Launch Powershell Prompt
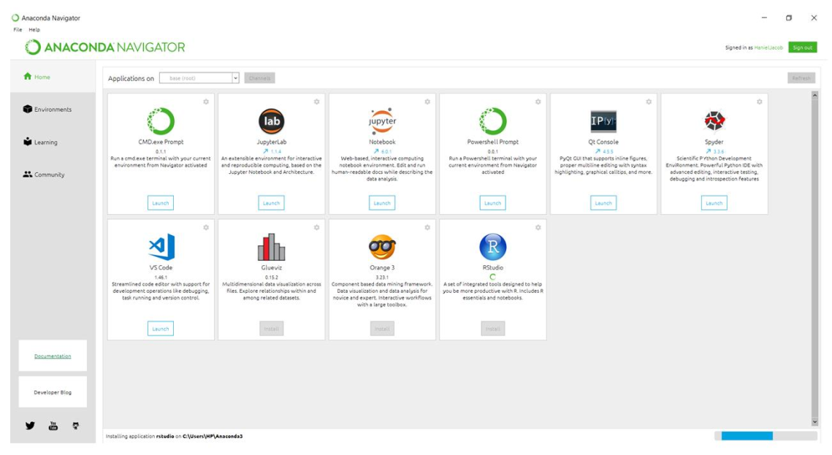 (493, 203)
